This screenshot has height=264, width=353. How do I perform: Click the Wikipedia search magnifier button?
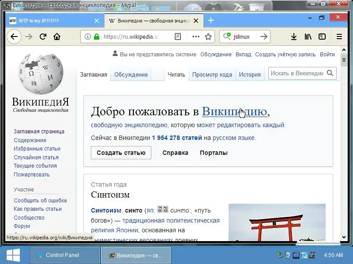click(330, 73)
